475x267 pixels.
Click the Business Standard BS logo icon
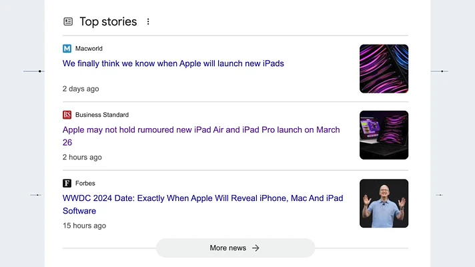click(67, 115)
